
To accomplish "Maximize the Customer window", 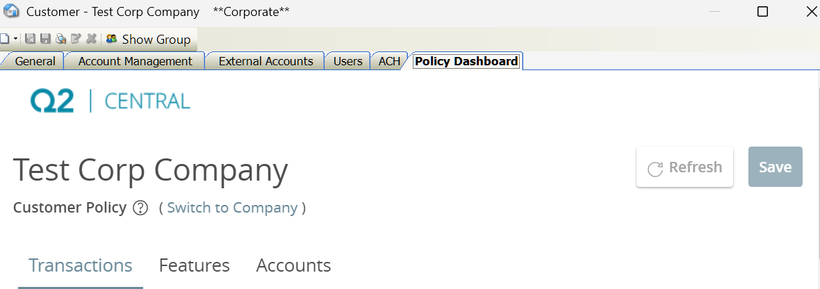I will tap(762, 12).
